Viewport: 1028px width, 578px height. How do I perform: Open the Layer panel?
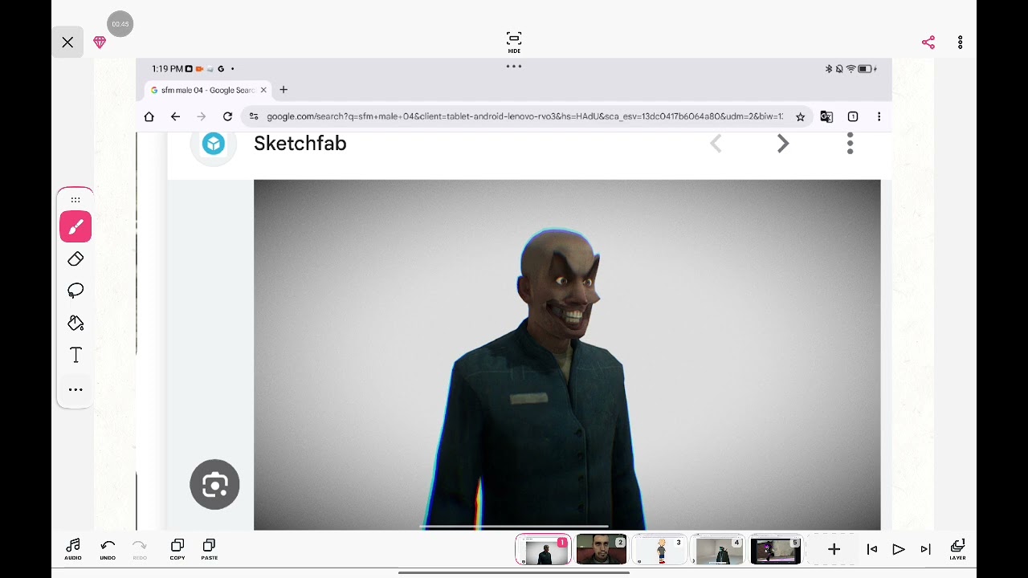click(957, 549)
